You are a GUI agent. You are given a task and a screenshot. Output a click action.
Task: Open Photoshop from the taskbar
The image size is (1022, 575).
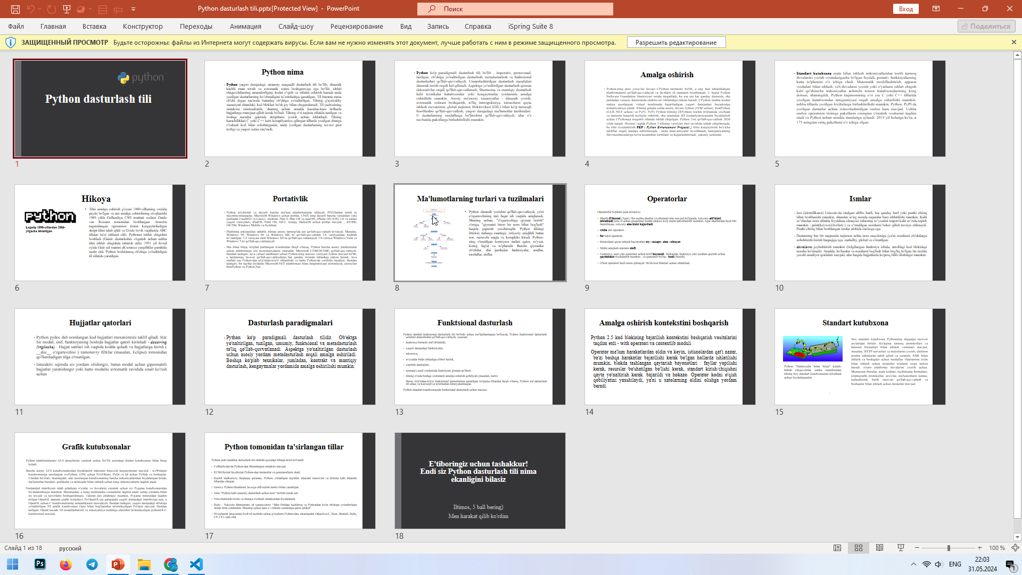pyautogui.click(x=40, y=564)
